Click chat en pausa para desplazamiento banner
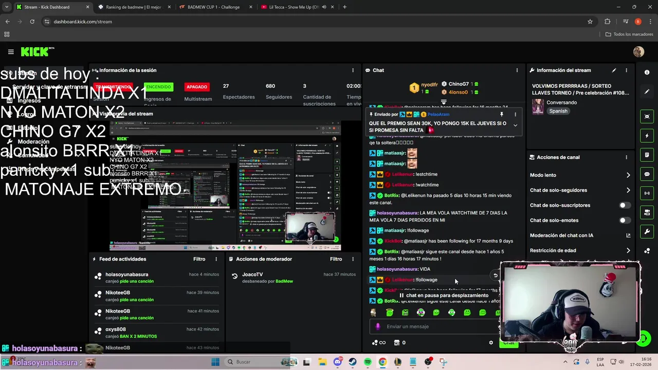658x370 pixels. coord(444,295)
